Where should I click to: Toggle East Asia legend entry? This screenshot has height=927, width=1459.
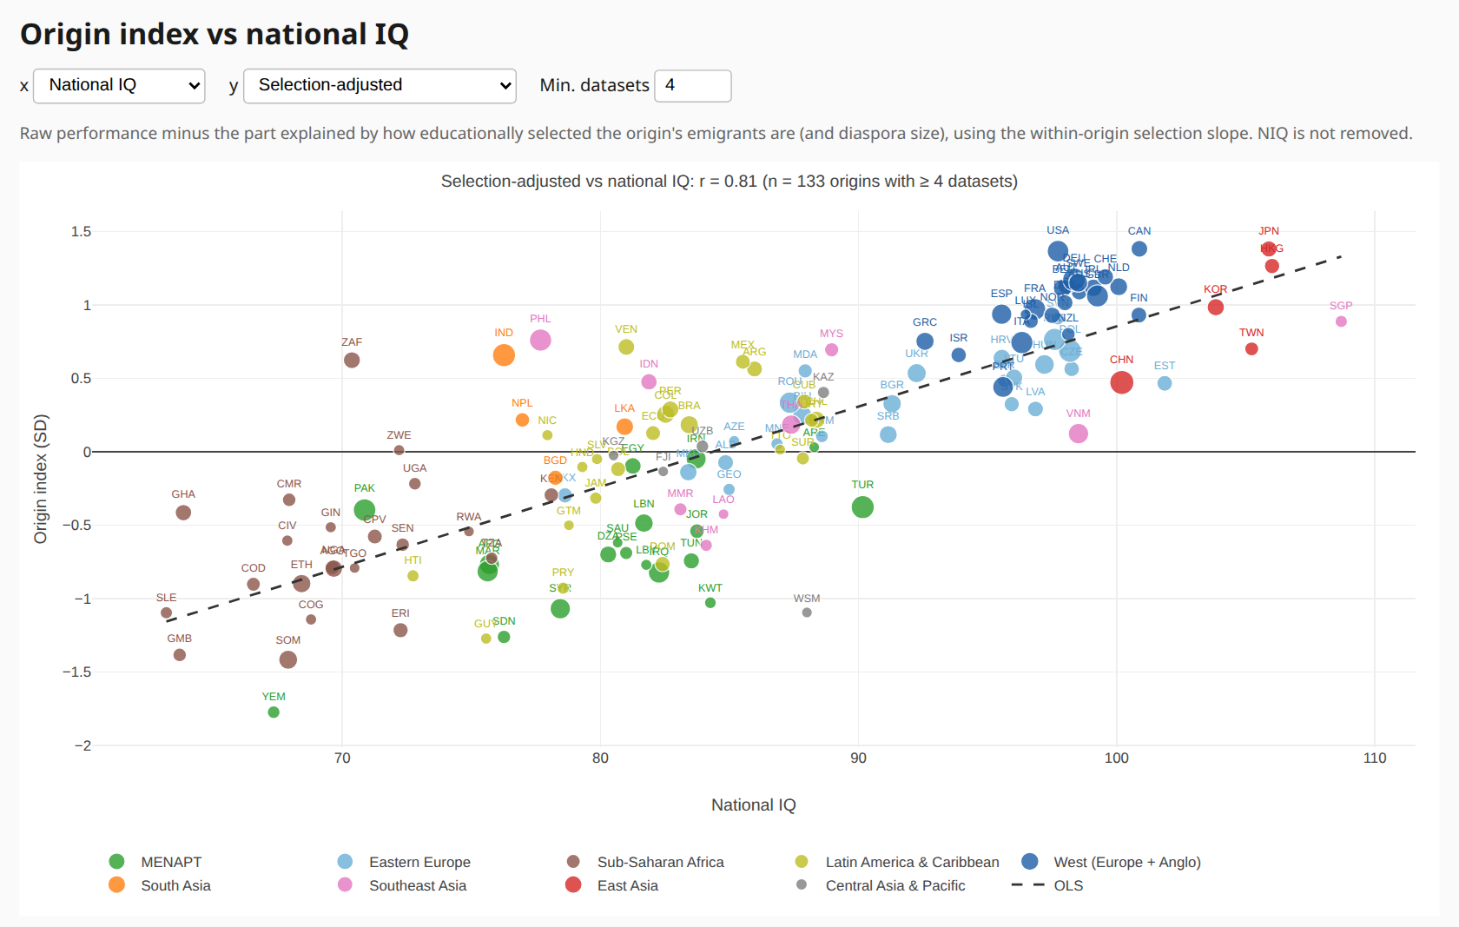[611, 885]
